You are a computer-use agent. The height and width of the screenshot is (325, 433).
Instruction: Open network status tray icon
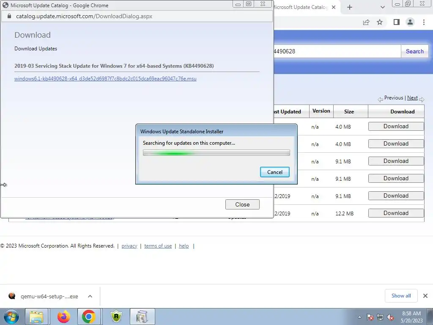pyautogui.click(x=380, y=317)
